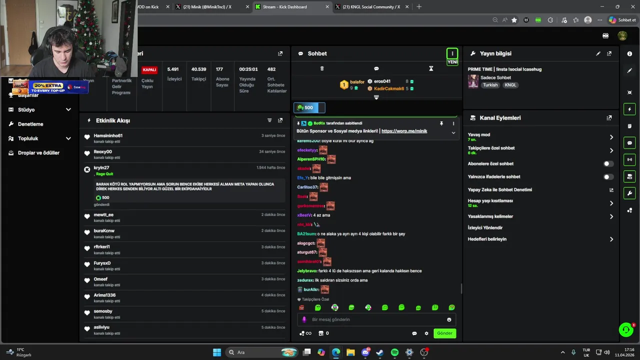Pop out the Kanal Eylemleri panel

pos(609,118)
